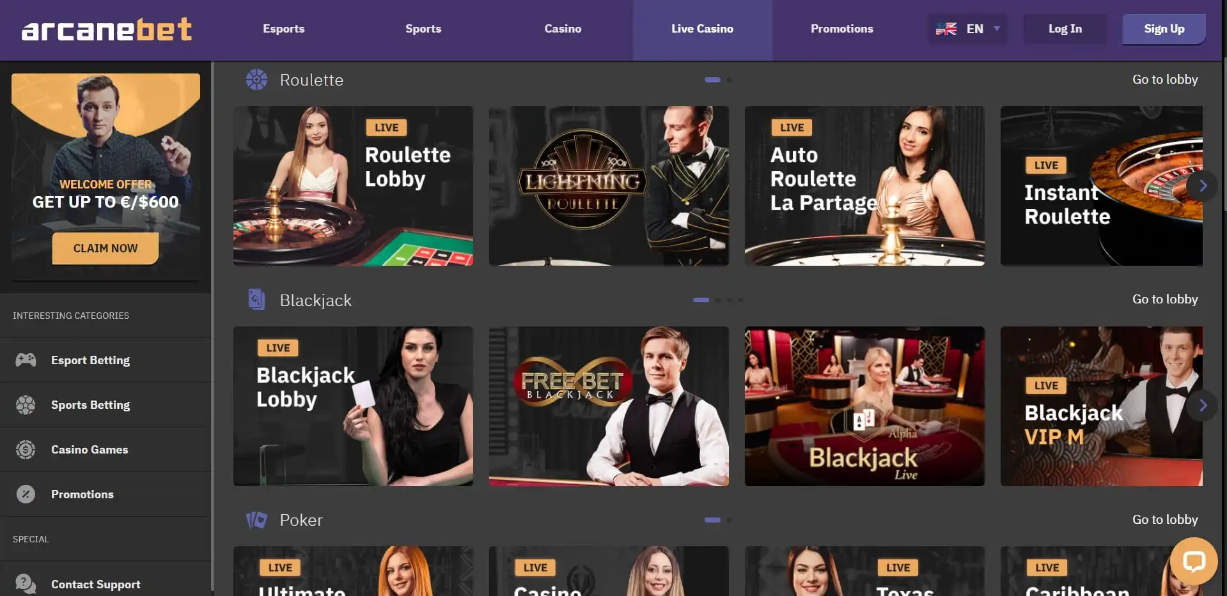
Task: Click the Roulette wheel section icon
Action: click(257, 80)
